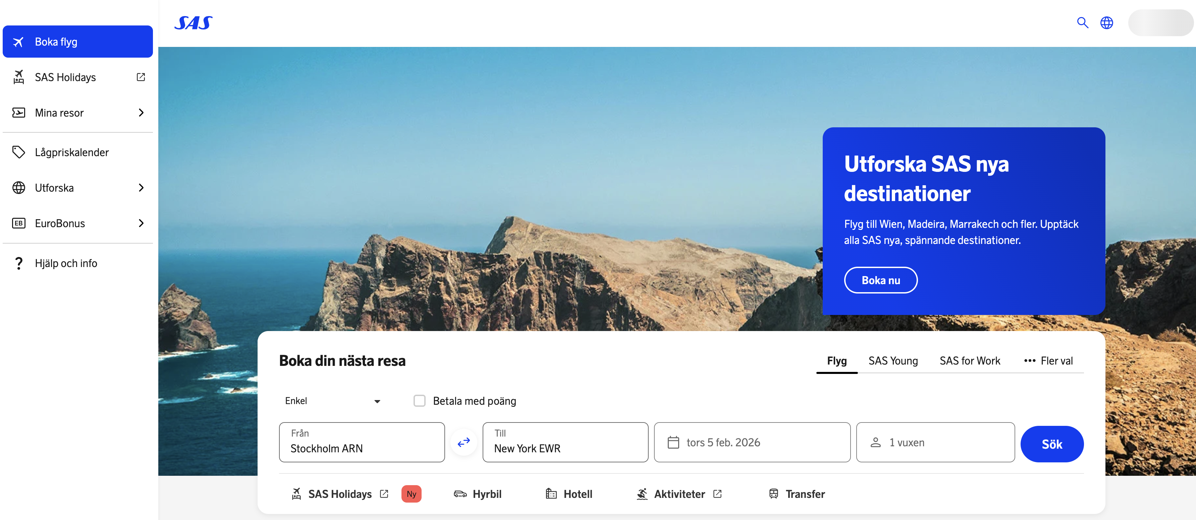Click the Boka nu button
This screenshot has width=1196, height=520.
[880, 280]
